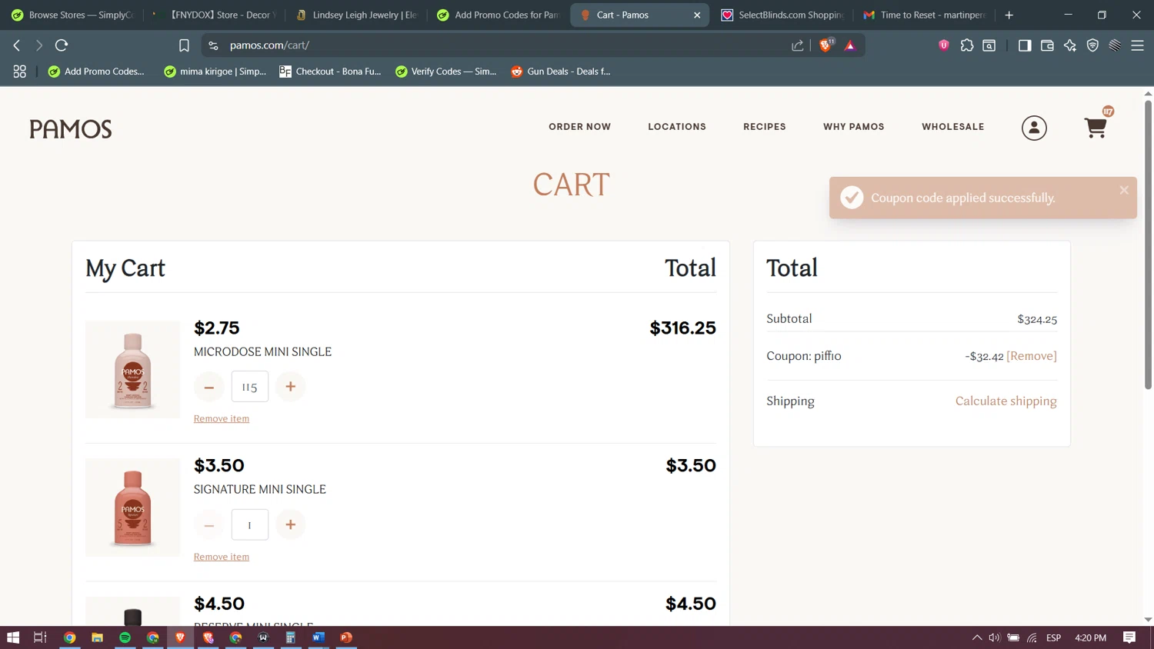Open the bookmarks apps grid icon

(20, 72)
